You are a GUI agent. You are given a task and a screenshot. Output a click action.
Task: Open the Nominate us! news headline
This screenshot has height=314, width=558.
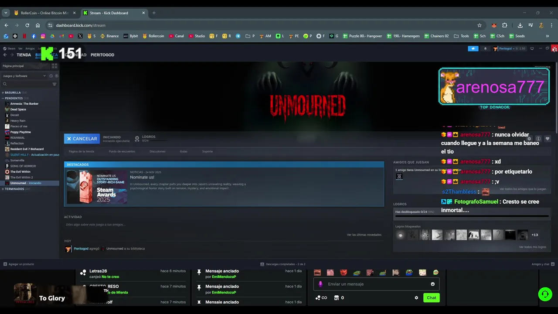coord(142,177)
